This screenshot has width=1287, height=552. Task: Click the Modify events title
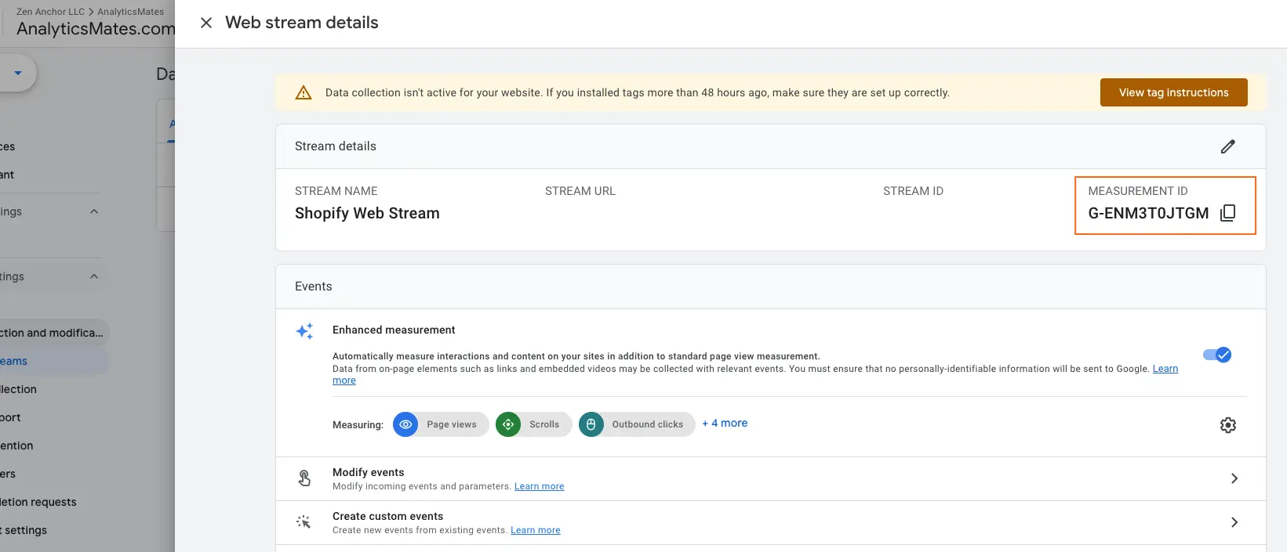pos(369,472)
